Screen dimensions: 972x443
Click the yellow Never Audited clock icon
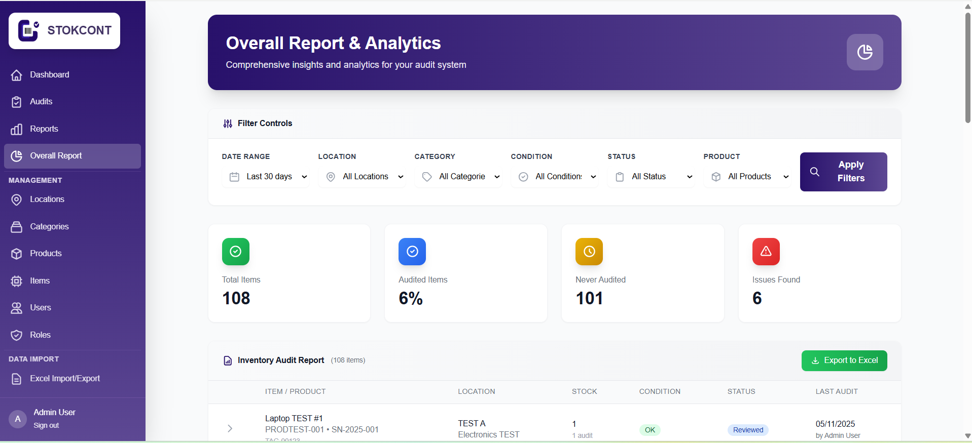point(589,252)
